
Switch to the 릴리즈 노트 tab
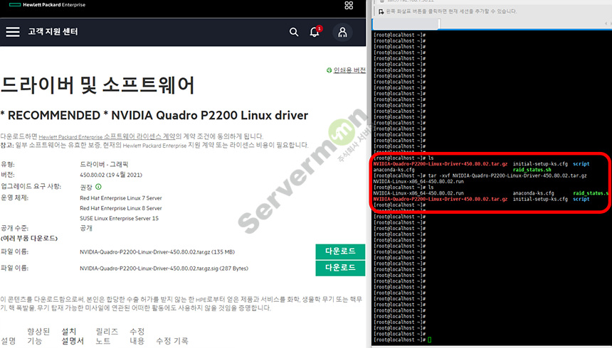tap(107, 336)
